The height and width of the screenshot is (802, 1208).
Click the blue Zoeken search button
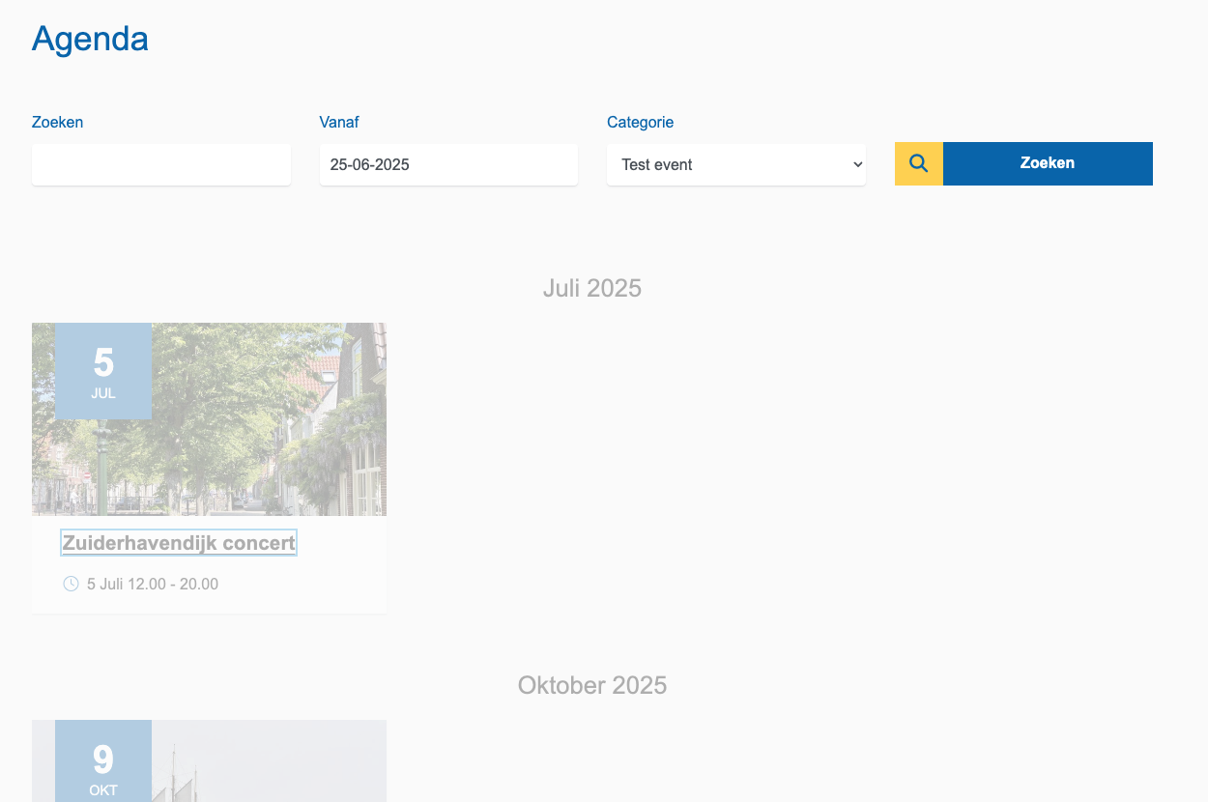click(x=1048, y=163)
